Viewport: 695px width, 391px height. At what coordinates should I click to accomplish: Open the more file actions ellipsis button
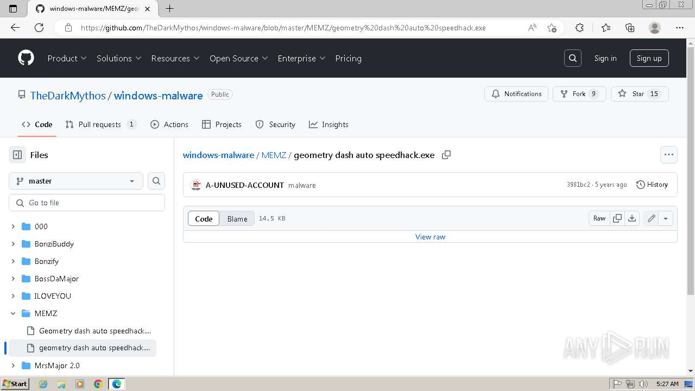(669, 155)
